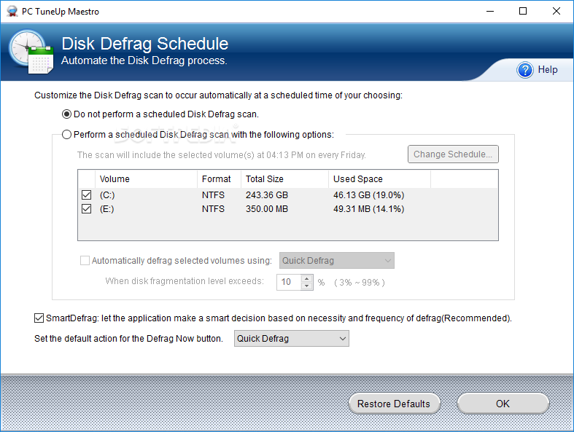Click the OK button
574x432 pixels.
tap(503, 404)
